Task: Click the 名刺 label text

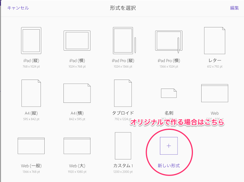Action: click(x=169, y=113)
